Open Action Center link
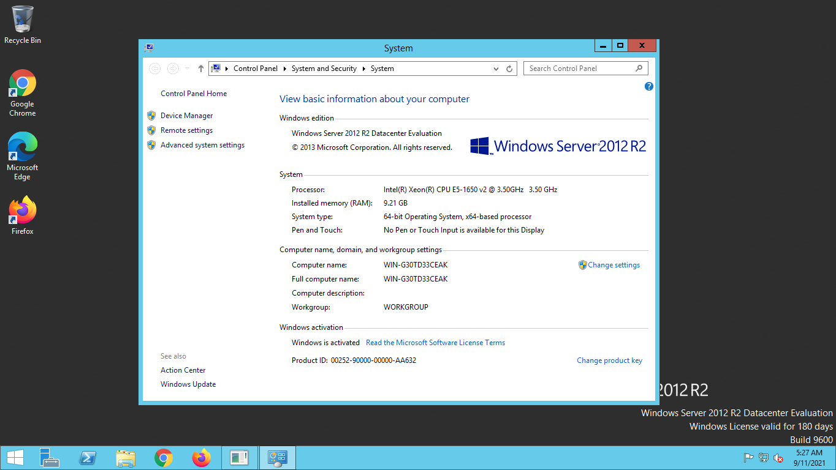 point(183,370)
